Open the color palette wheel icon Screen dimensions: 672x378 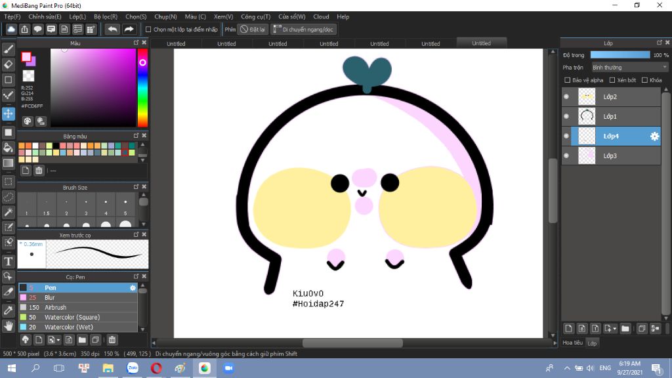(28, 121)
